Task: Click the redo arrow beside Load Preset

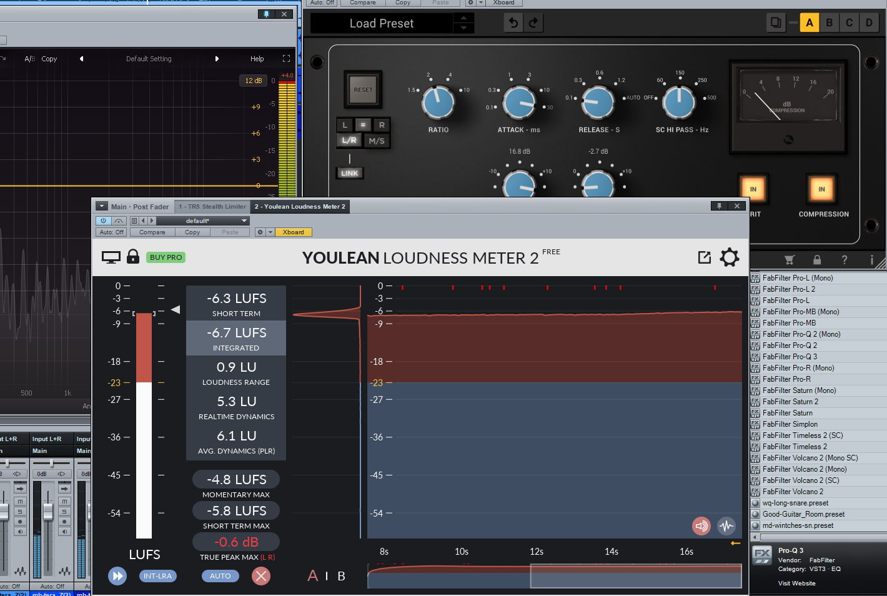Action: pos(533,23)
